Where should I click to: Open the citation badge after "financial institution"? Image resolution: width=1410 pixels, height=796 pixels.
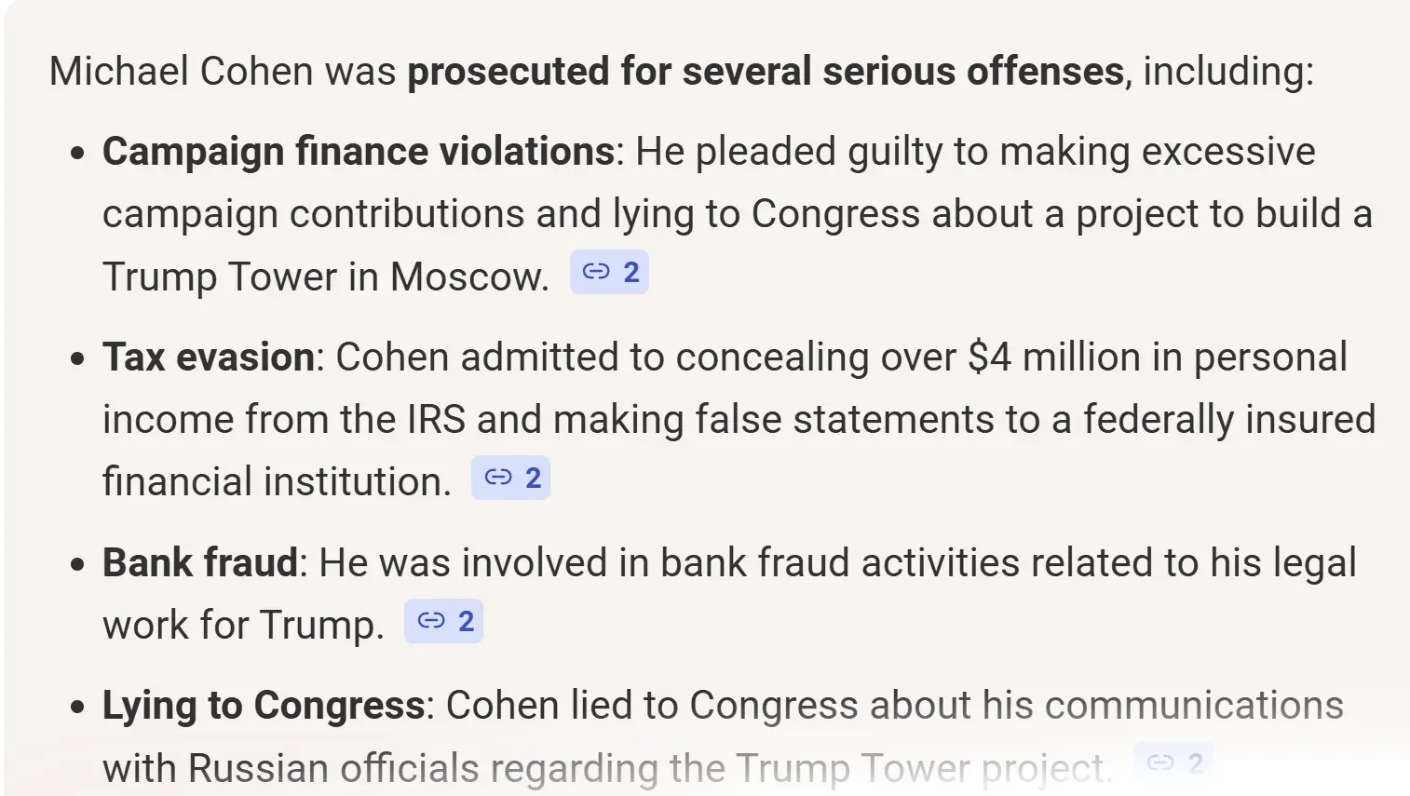point(510,479)
